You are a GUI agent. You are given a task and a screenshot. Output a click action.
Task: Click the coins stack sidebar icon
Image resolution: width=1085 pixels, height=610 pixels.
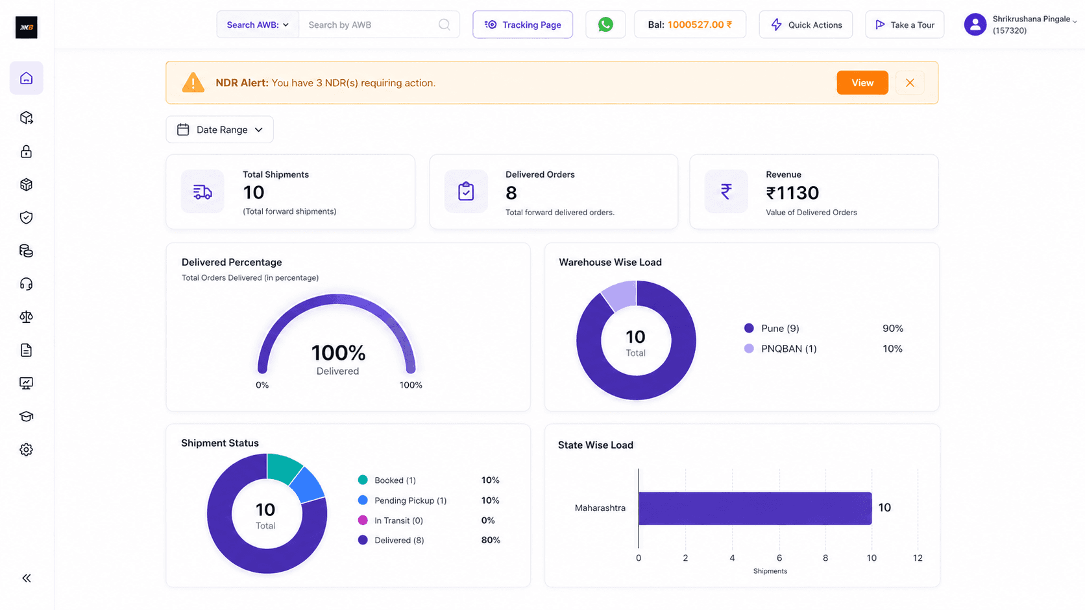[26, 251]
